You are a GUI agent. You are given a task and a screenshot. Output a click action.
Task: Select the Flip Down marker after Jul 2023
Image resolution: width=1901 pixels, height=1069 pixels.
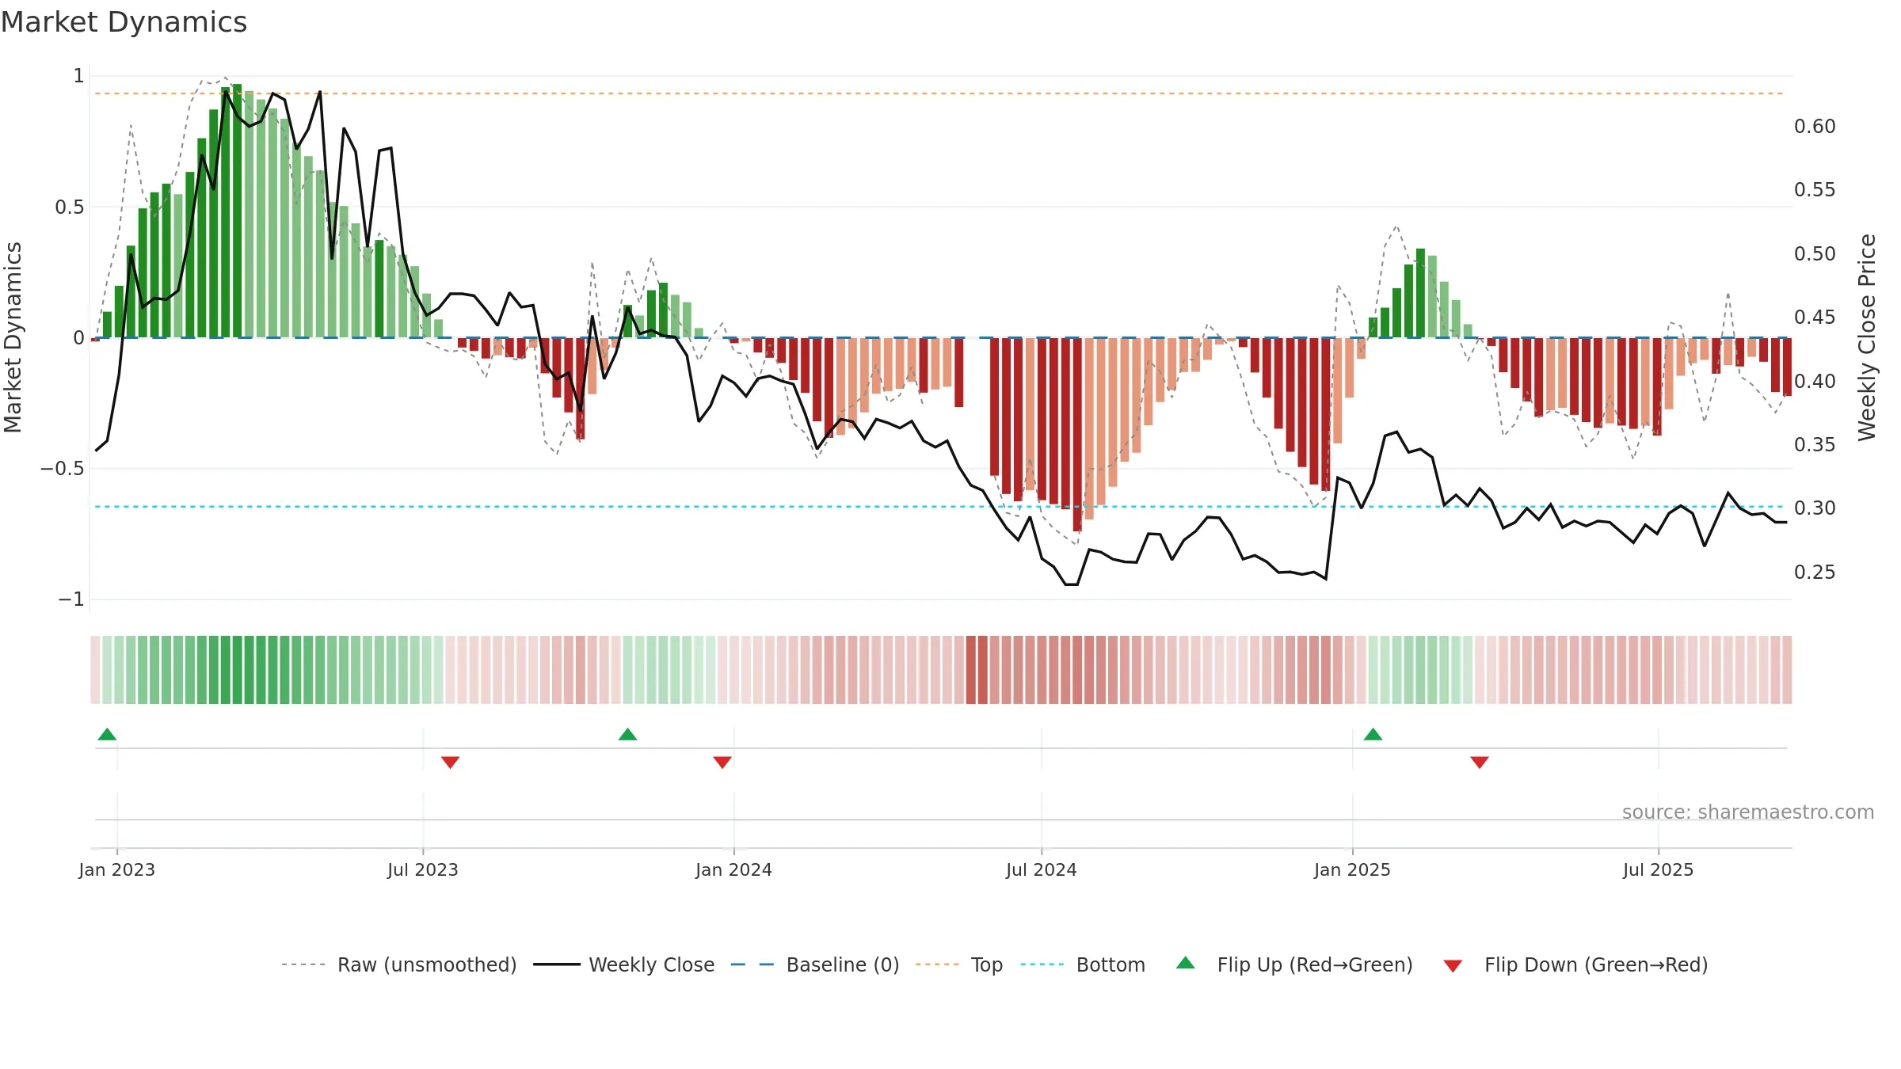[x=450, y=762]
